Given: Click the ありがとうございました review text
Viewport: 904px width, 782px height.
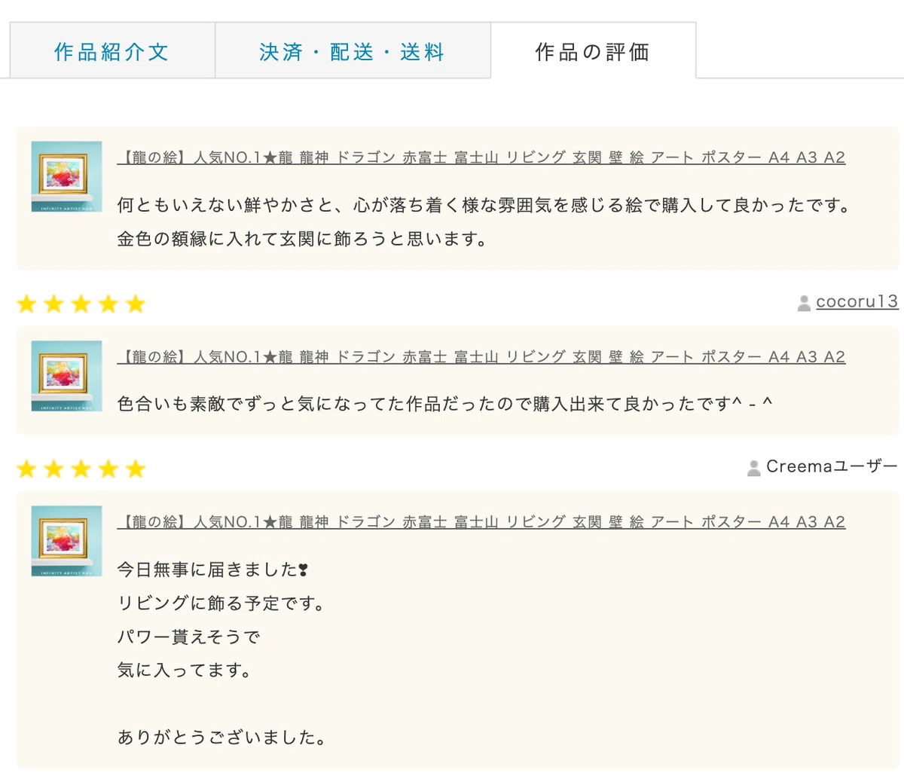Looking at the screenshot, I should (222, 737).
